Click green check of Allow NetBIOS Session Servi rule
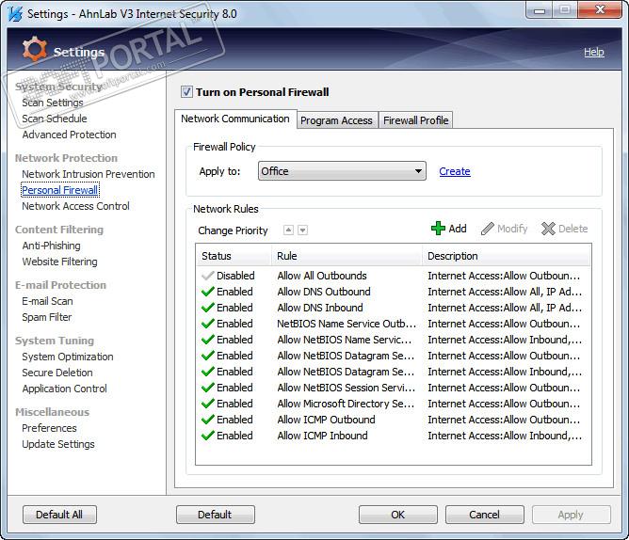 pyautogui.click(x=207, y=388)
